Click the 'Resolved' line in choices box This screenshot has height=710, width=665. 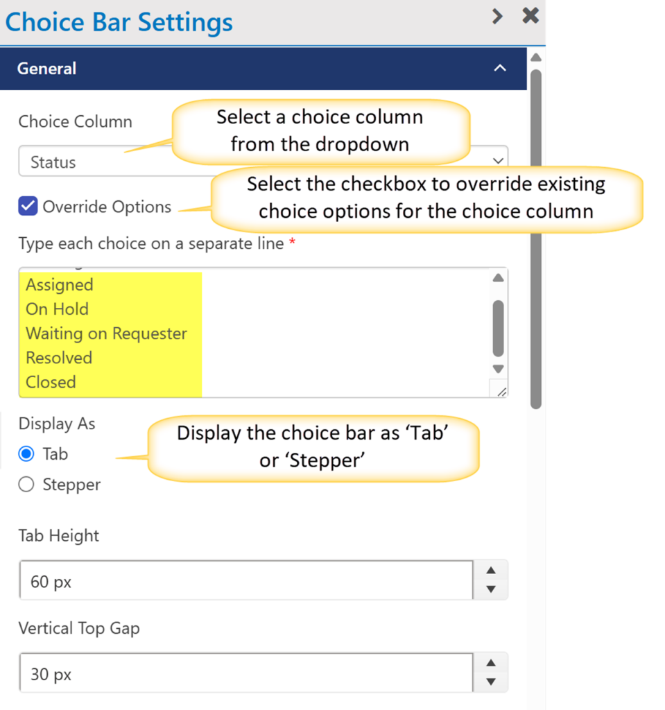click(59, 358)
